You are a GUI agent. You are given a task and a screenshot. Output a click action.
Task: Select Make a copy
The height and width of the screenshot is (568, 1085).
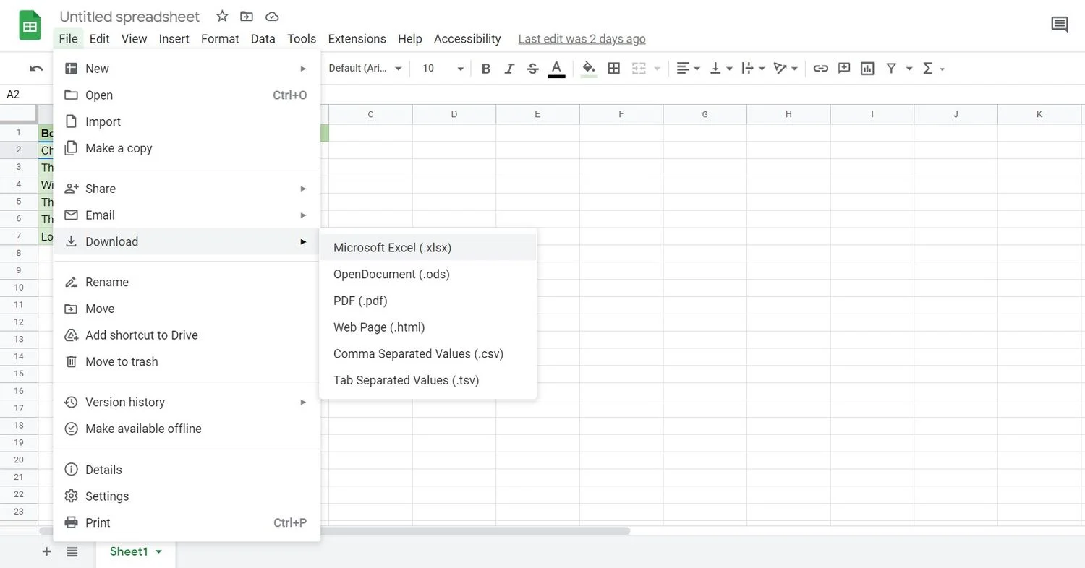tap(187, 148)
